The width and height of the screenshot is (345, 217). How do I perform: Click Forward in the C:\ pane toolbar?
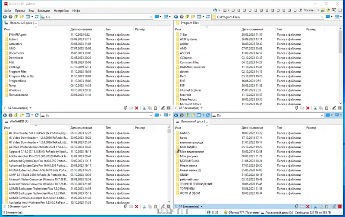click(x=10, y=17)
